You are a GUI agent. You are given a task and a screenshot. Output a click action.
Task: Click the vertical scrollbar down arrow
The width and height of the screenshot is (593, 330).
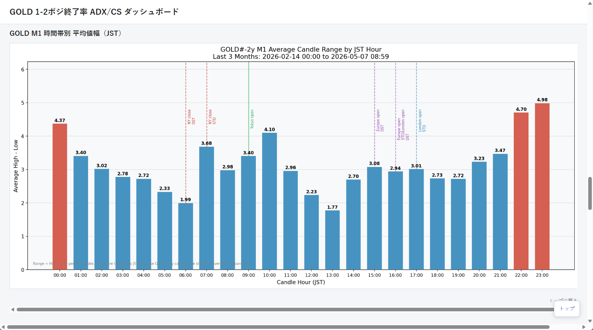[590, 321]
